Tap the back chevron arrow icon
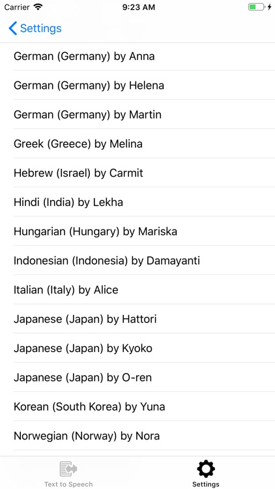Screen dimensions: 275x489 click(12, 29)
